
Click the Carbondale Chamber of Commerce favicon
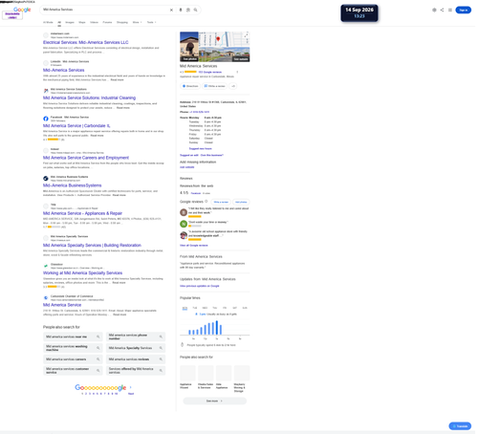46,297
